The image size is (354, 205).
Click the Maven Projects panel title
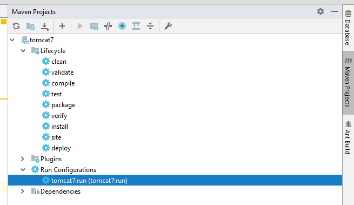click(x=34, y=12)
